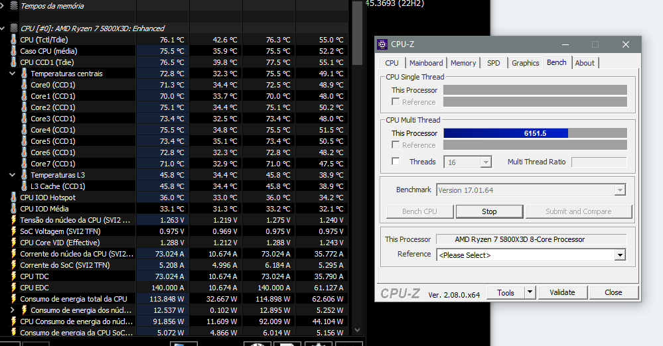Image resolution: width=663 pixels, height=346 pixels.
Task: Collapse the Temperaturas L3 subtree
Action: (12, 175)
